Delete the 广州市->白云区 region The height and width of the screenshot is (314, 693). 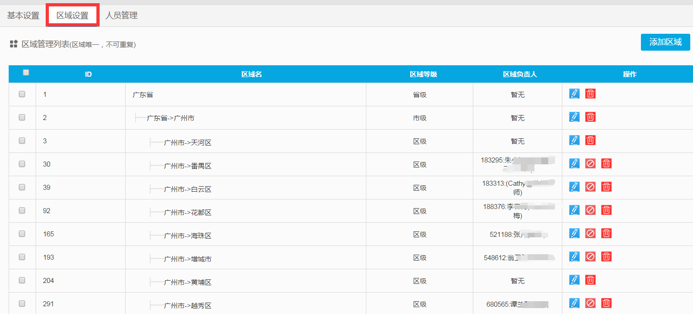pos(606,187)
